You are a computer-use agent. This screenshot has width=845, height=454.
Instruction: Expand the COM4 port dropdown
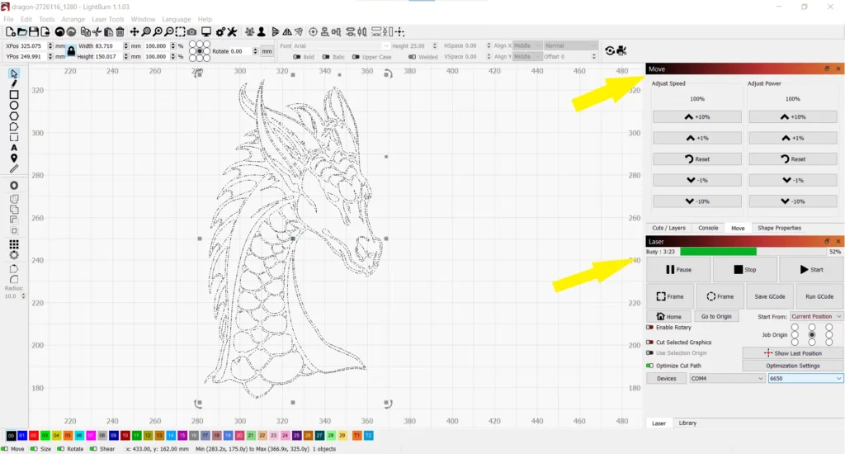(727, 378)
